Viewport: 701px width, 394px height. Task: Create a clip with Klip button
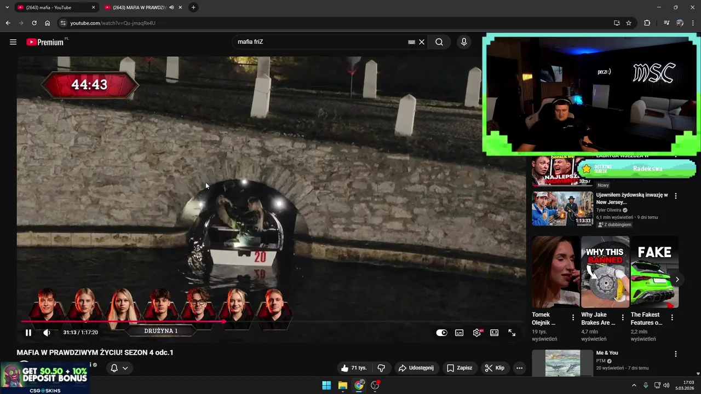pyautogui.click(x=495, y=368)
